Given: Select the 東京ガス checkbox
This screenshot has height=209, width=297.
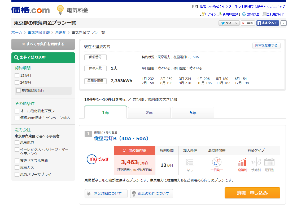Looking at the screenshot, I should point(17,167).
